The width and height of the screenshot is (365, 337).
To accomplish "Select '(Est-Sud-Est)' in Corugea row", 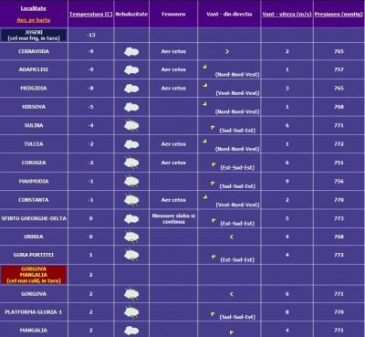I will (237, 167).
